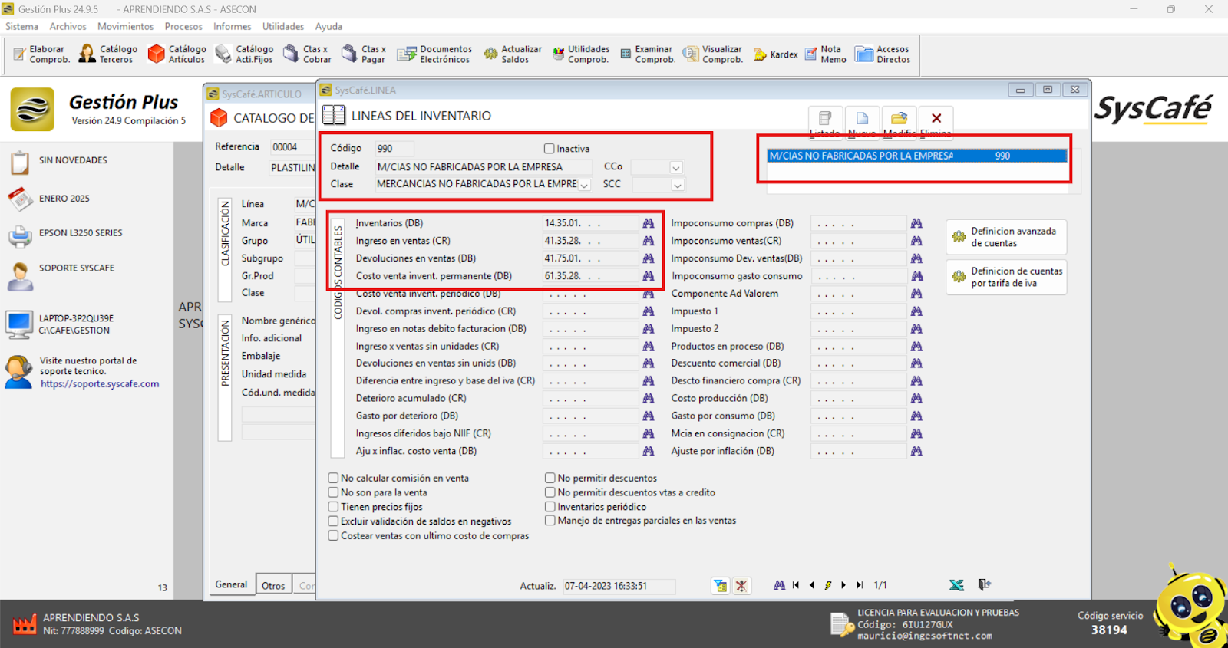This screenshot has height=648, width=1228.
Task: Open the CCo dropdown
Action: [676, 167]
